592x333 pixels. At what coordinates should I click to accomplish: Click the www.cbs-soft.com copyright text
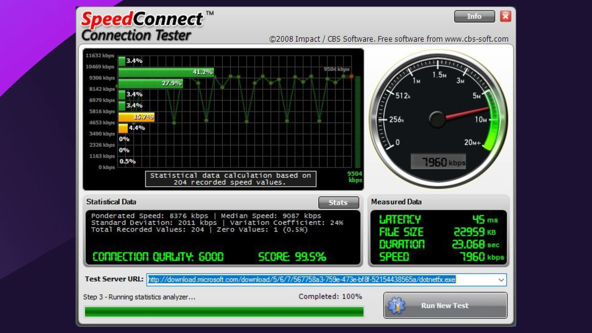389,39
